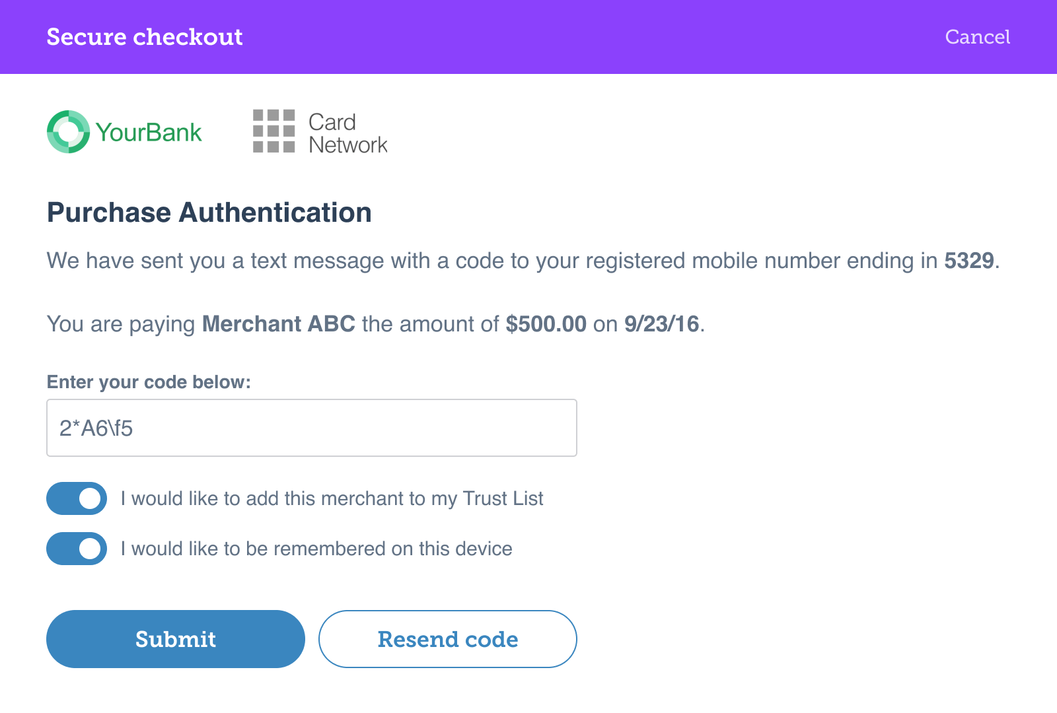The height and width of the screenshot is (713, 1057).
Task: Click the 'remembered on this device' label text
Action: [x=316, y=549]
